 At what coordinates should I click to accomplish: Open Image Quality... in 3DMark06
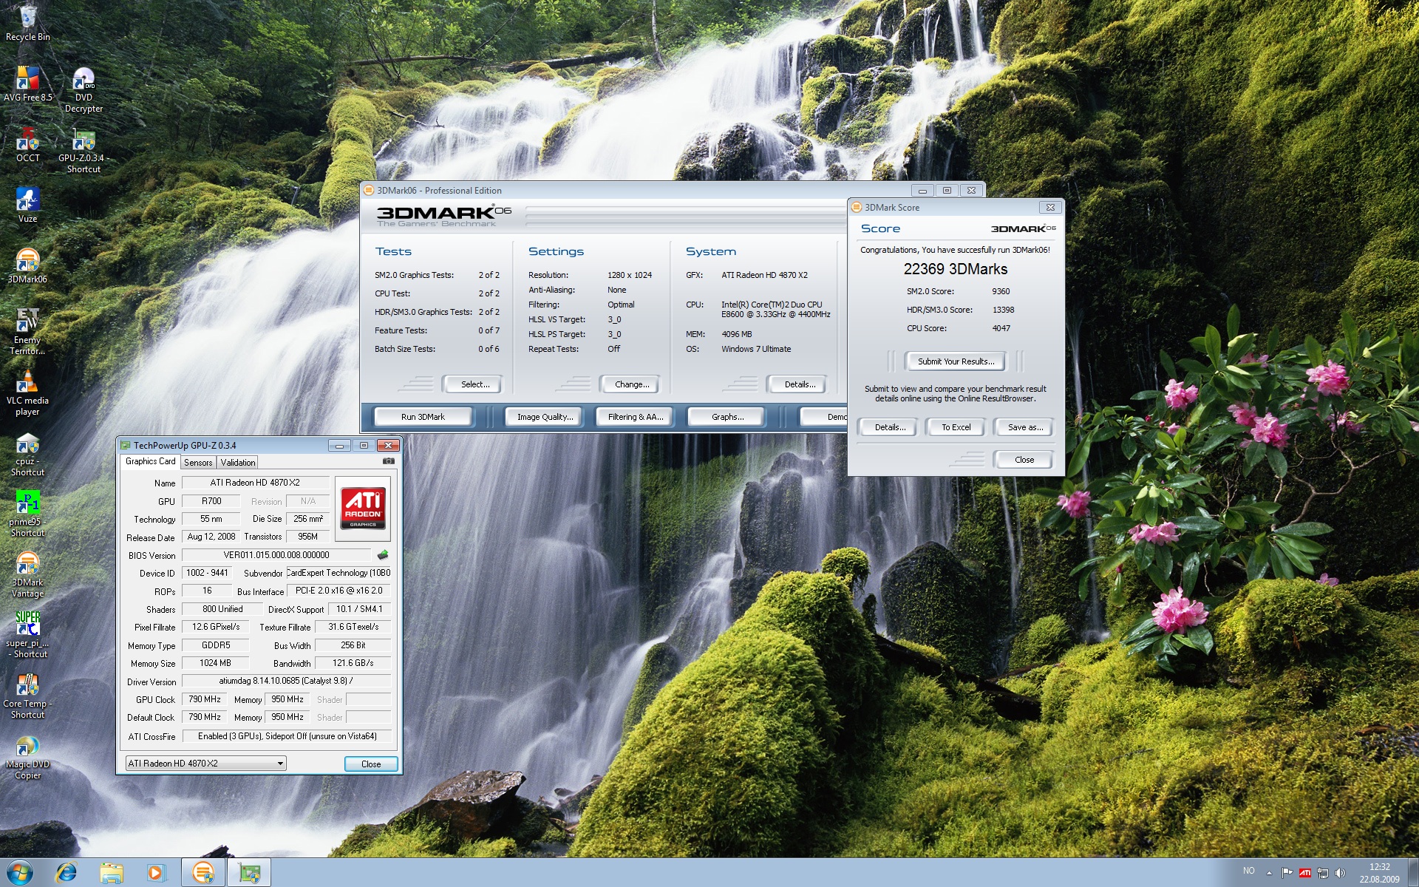coord(545,417)
